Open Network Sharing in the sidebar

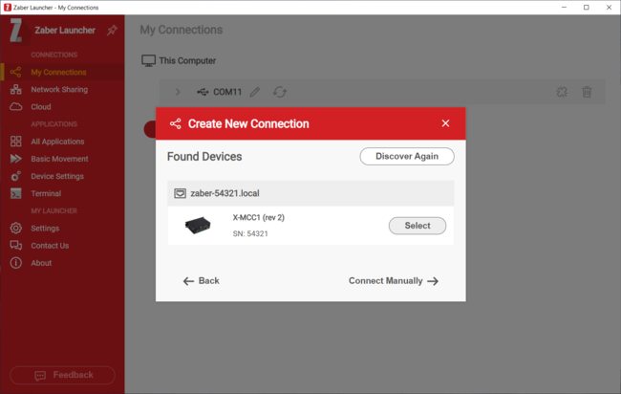click(58, 90)
